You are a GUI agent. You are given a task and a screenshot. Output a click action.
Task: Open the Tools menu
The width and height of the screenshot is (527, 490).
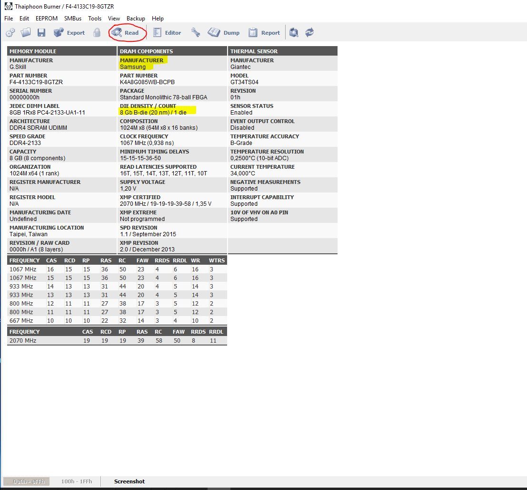pyautogui.click(x=95, y=19)
